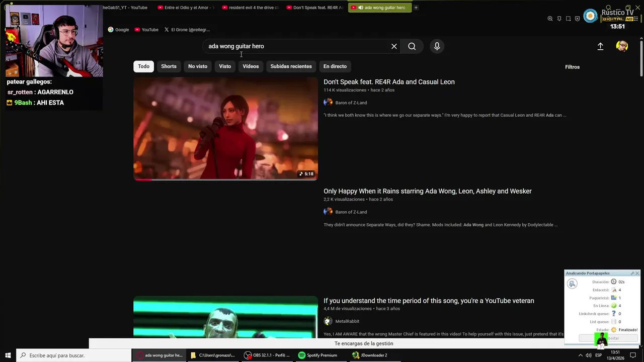Open the MetalRabbit channel avatar
Screen dimensions: 644x362
click(x=328, y=321)
